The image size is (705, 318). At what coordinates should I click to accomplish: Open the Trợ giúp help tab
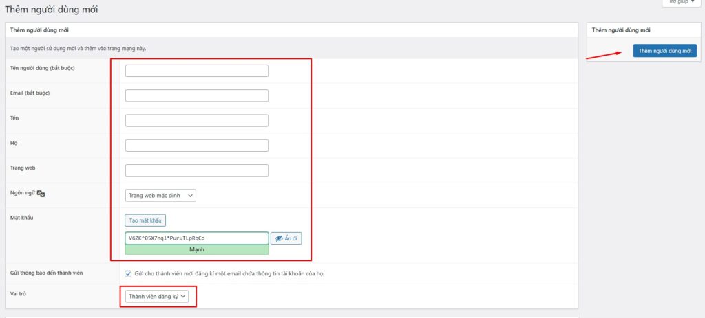[682, 2]
